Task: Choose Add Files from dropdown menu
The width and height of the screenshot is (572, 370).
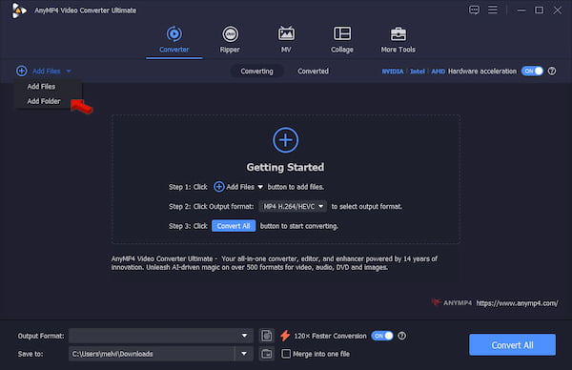Action: pyautogui.click(x=41, y=87)
